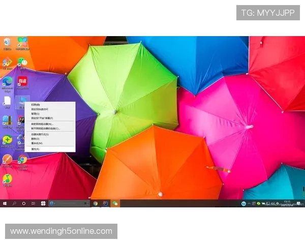
Task: Open the Youdao red desktop icon
Action: click(x=22, y=82)
